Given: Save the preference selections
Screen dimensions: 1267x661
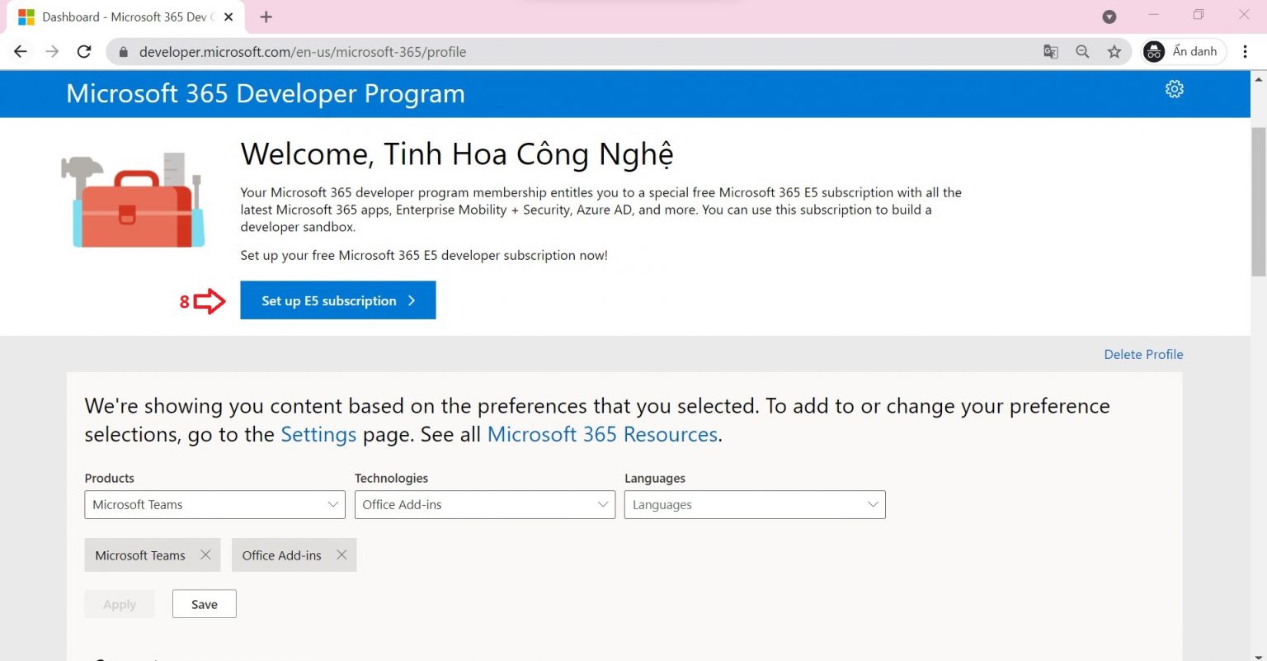Looking at the screenshot, I should click(204, 604).
